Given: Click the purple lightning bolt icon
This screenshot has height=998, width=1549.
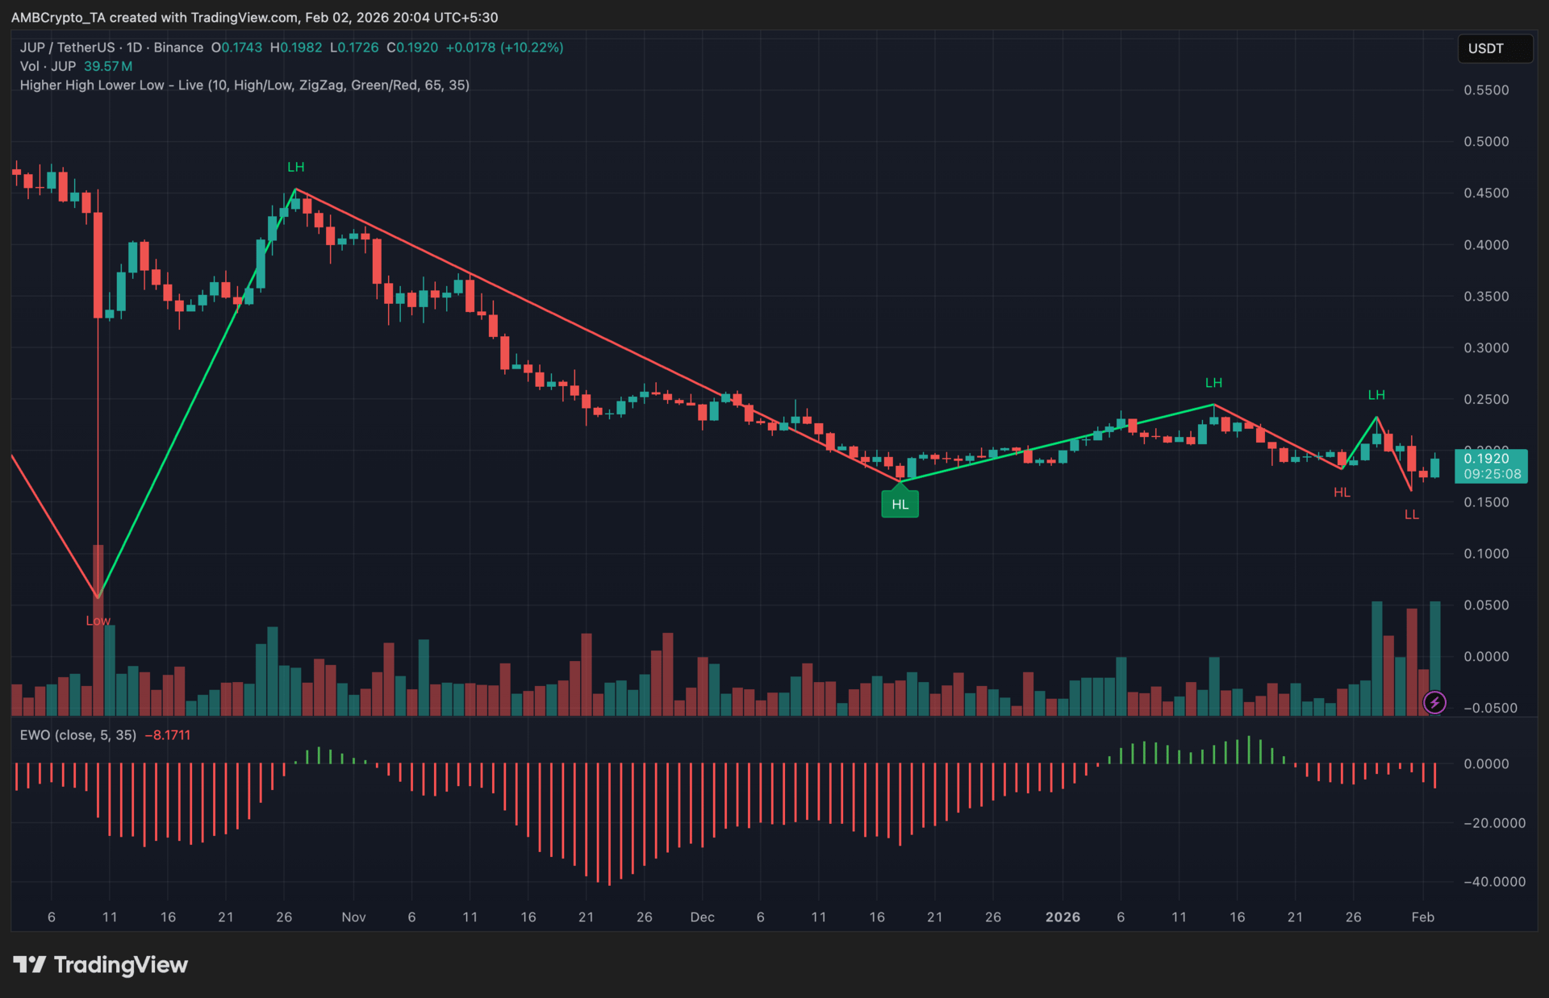Looking at the screenshot, I should coord(1434,703).
